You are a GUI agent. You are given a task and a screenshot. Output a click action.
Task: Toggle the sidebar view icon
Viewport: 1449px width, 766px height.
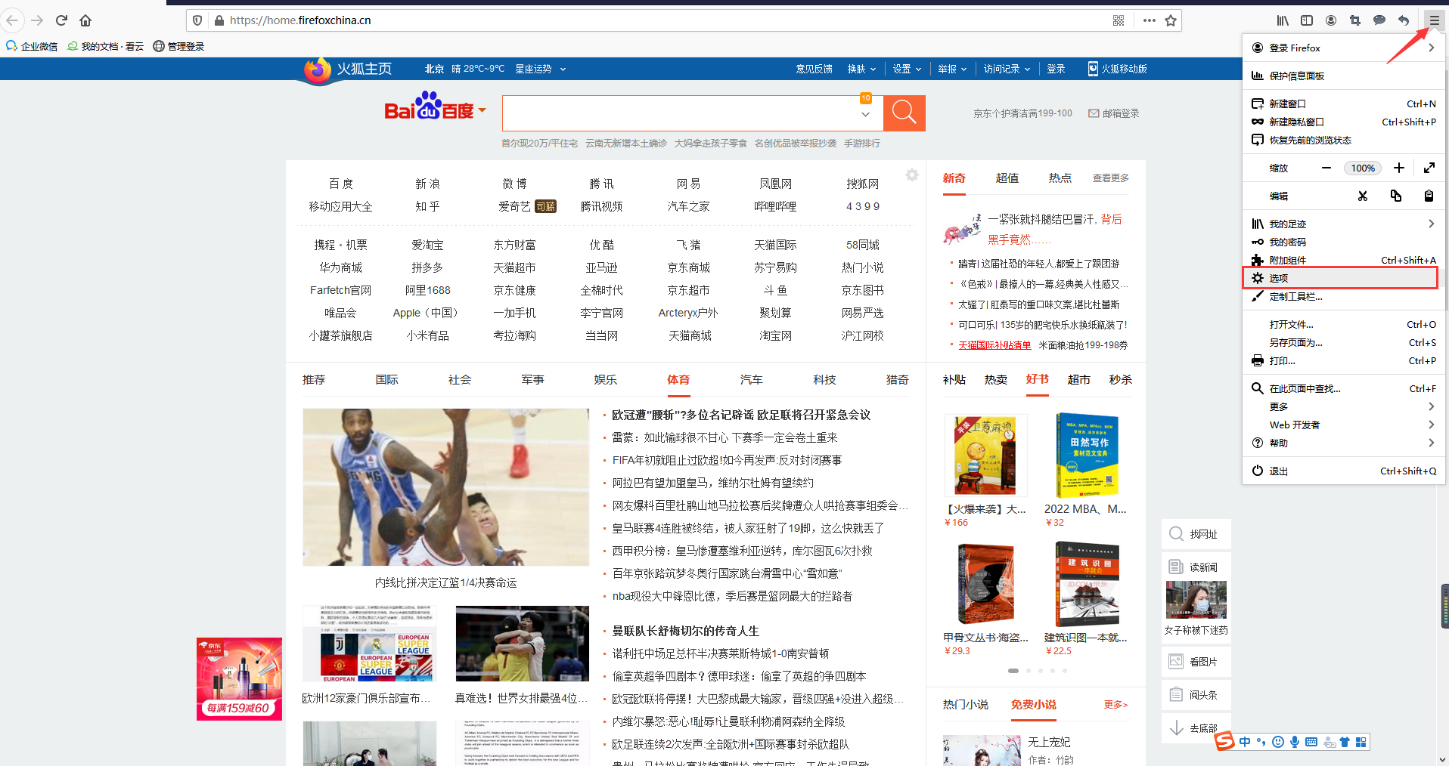click(1307, 20)
